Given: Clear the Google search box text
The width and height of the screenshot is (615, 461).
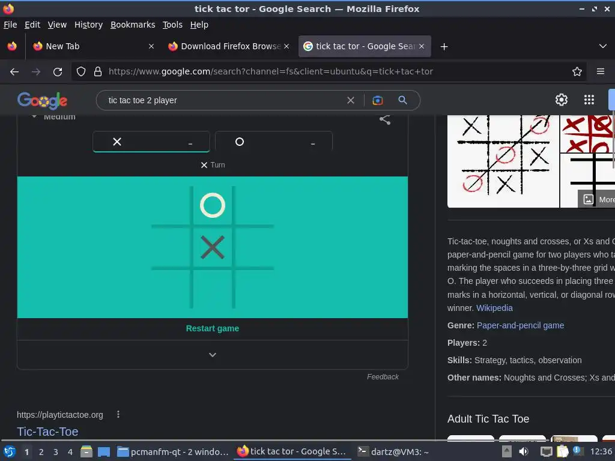Looking at the screenshot, I should (x=351, y=100).
